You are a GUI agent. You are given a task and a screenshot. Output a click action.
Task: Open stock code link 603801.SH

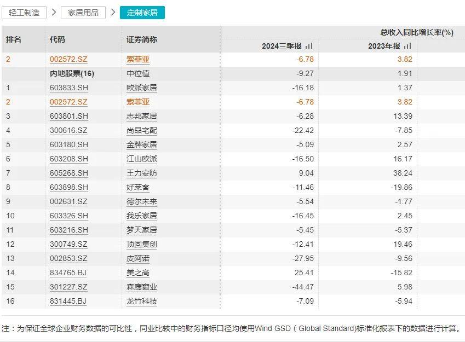click(x=69, y=116)
